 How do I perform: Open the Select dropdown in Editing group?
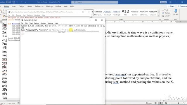click(166, 16)
